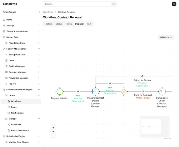The height and width of the screenshot is (147, 179).
Task: Select the Prepare Contract Details user task node
Action: (96, 91)
